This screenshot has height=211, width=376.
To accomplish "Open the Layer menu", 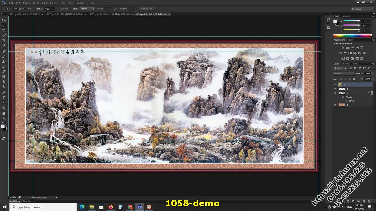I will click(36, 3).
